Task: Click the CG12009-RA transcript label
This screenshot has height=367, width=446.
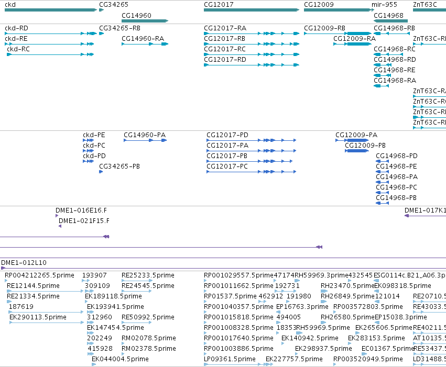Action: 354,39
